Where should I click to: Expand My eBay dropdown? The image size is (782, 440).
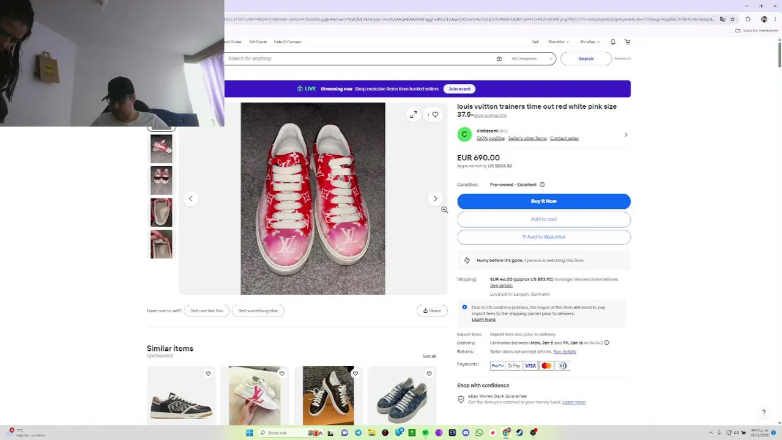[590, 42]
